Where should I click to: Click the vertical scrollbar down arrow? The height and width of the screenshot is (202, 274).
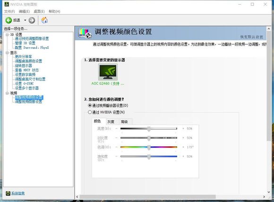coord(269,192)
